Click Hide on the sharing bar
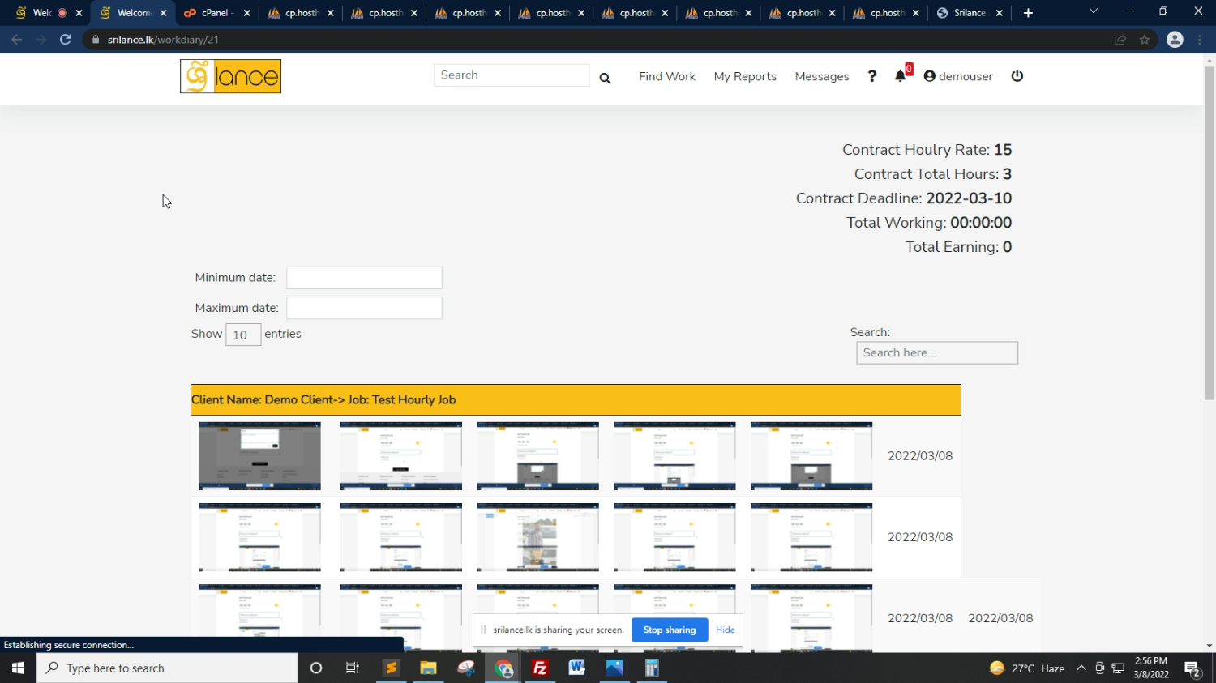The width and height of the screenshot is (1216, 683). pyautogui.click(x=725, y=630)
